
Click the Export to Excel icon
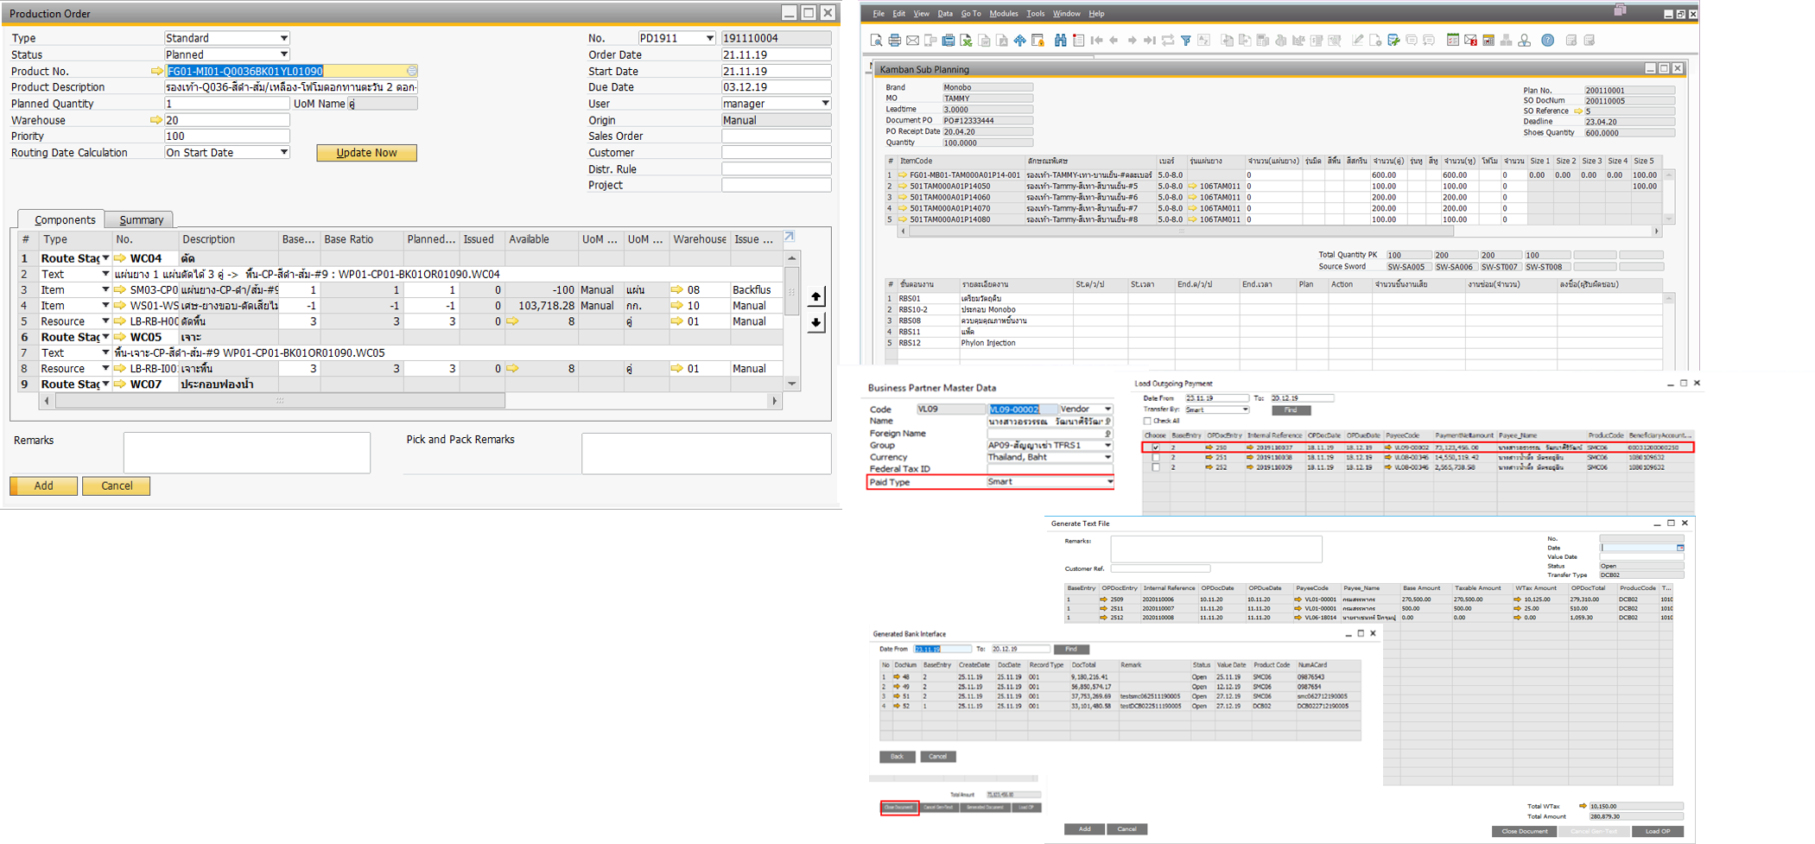click(x=966, y=41)
